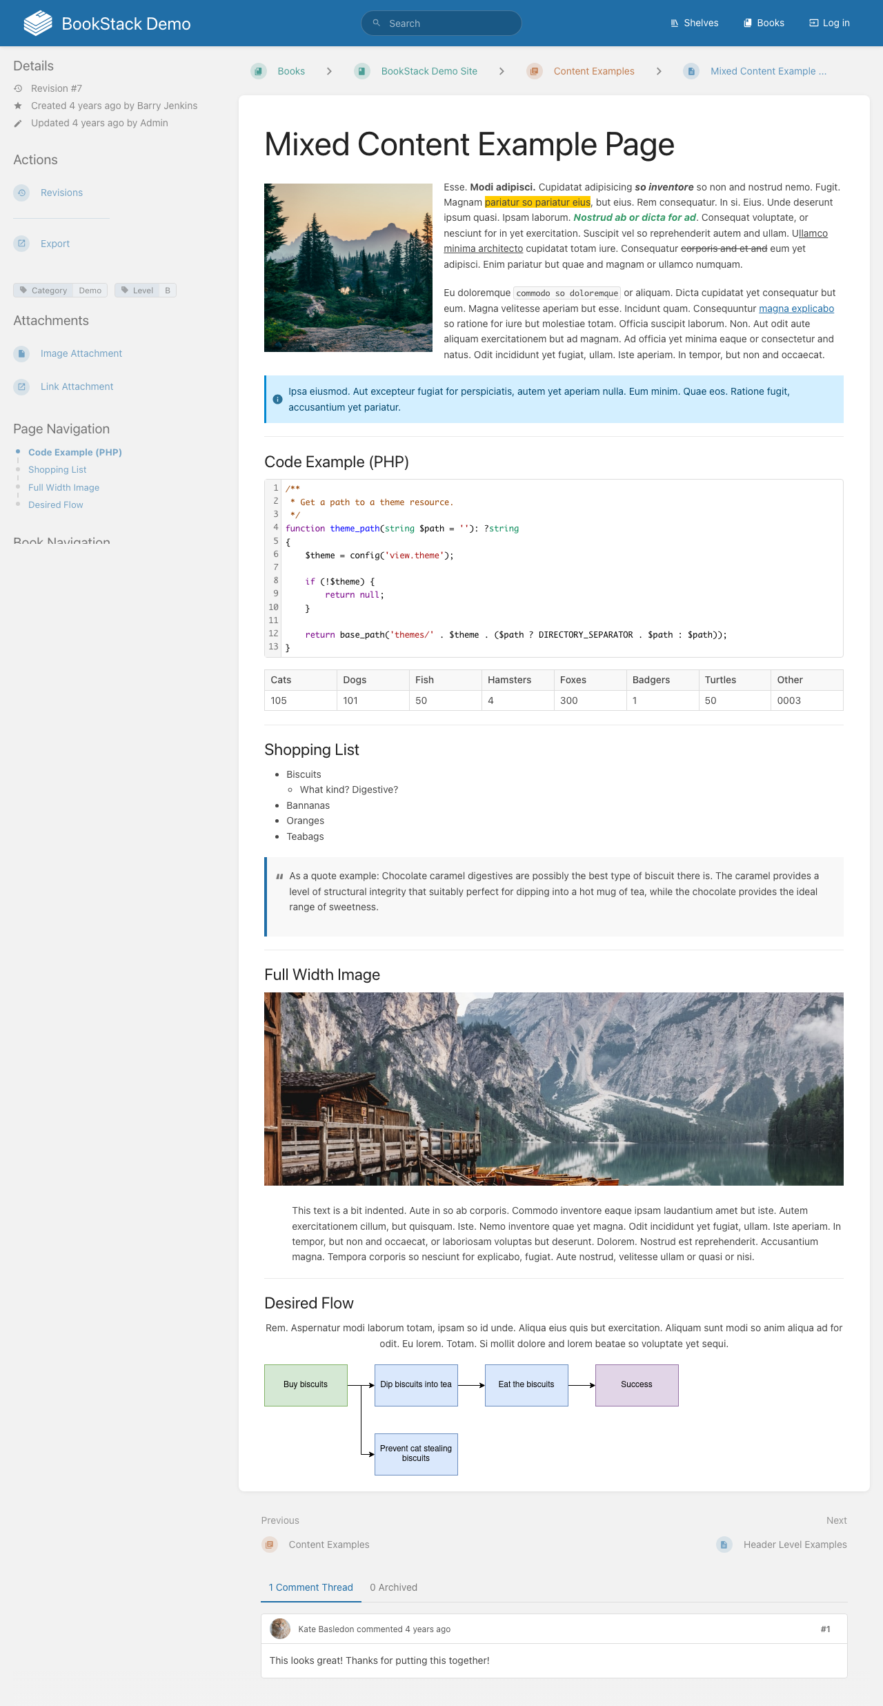883x1706 pixels.
Task: Click the Previous Content Examples chapter icon
Action: point(270,1545)
